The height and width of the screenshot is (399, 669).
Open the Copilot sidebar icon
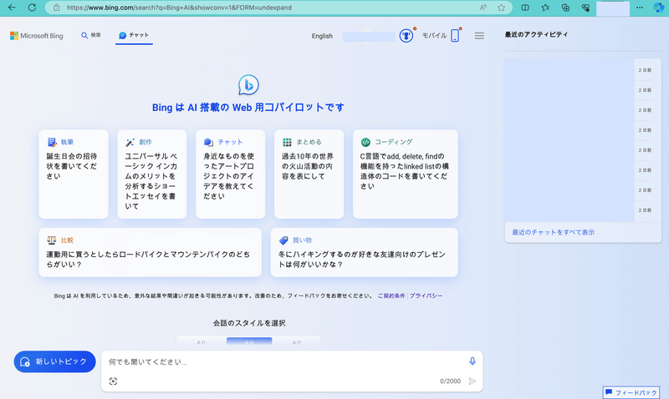coord(659,8)
